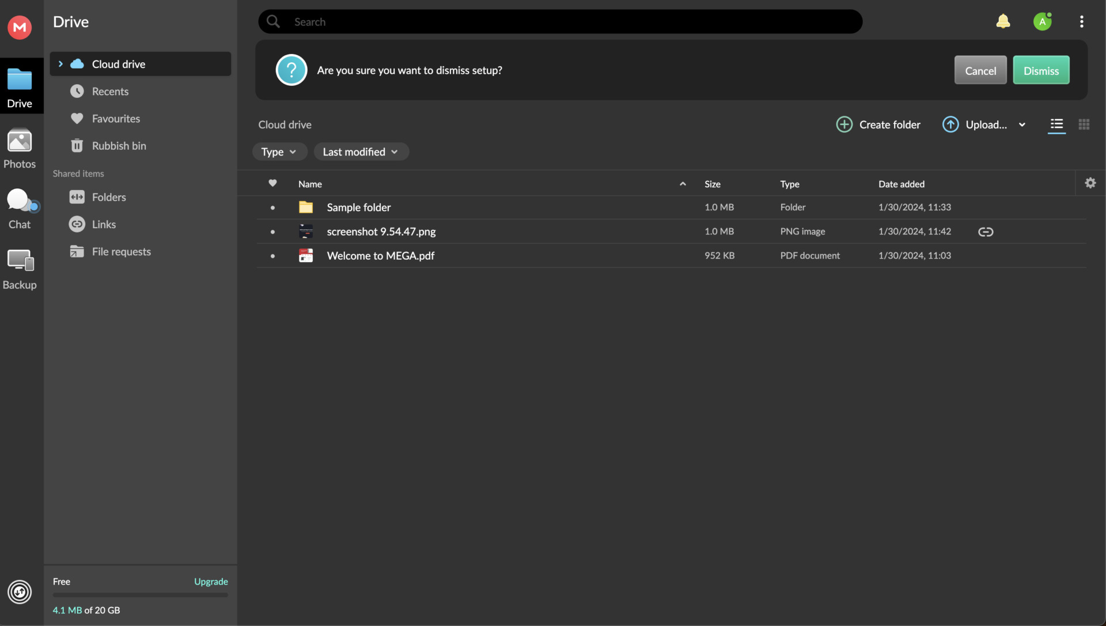This screenshot has width=1106, height=626.
Task: Open notifications via the bell icon
Action: click(x=1003, y=21)
